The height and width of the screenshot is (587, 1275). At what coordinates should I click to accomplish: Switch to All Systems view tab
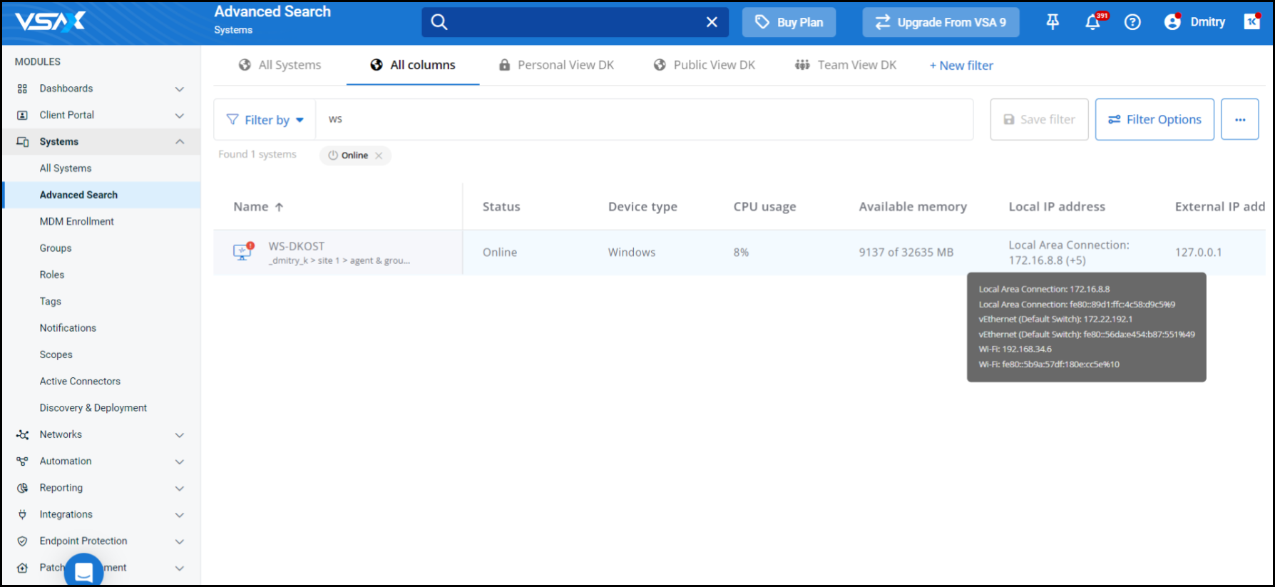click(280, 65)
